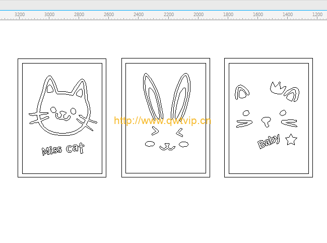Screen dimensions: 327x243
Task: Click the cat's right eye circle
Action: (x=73, y=111)
